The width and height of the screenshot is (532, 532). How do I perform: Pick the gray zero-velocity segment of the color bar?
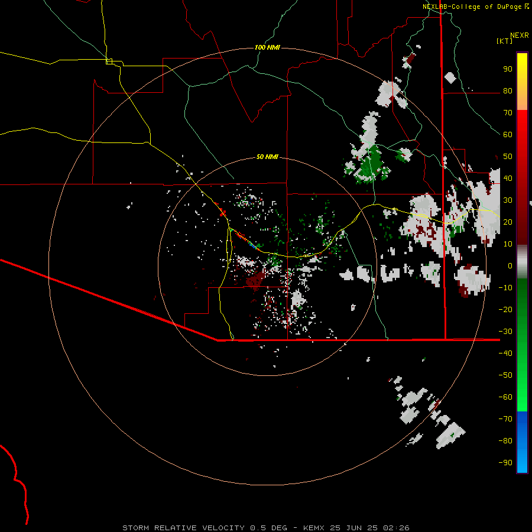(522, 262)
